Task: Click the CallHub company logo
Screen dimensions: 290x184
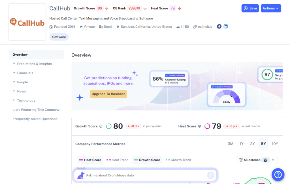Action: click(x=27, y=22)
